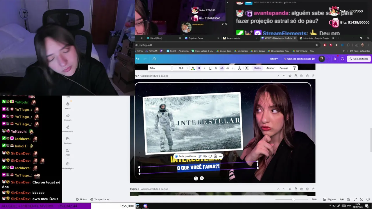372x209 pixels.
Task: Click Comece seu teste por $0
Action: pyautogui.click(x=299, y=59)
